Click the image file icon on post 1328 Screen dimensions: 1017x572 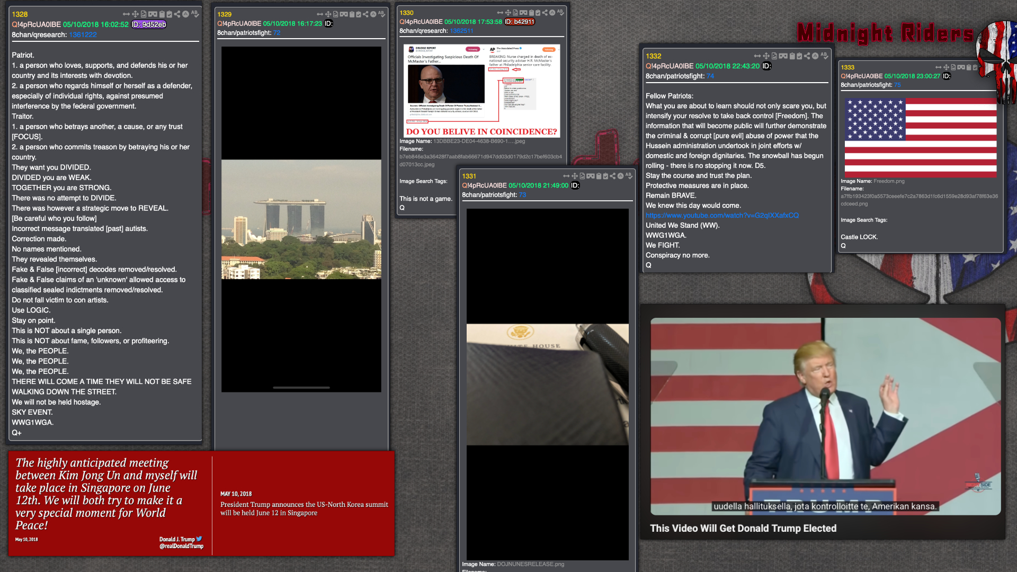(144, 14)
